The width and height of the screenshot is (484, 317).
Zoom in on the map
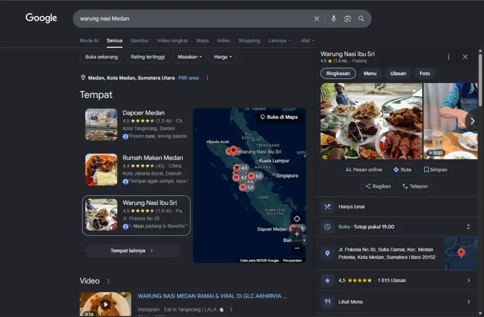click(297, 234)
